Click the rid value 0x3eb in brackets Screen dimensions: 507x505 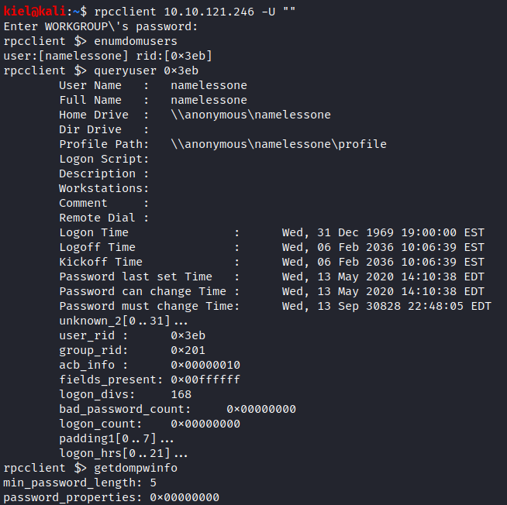pyautogui.click(x=188, y=57)
